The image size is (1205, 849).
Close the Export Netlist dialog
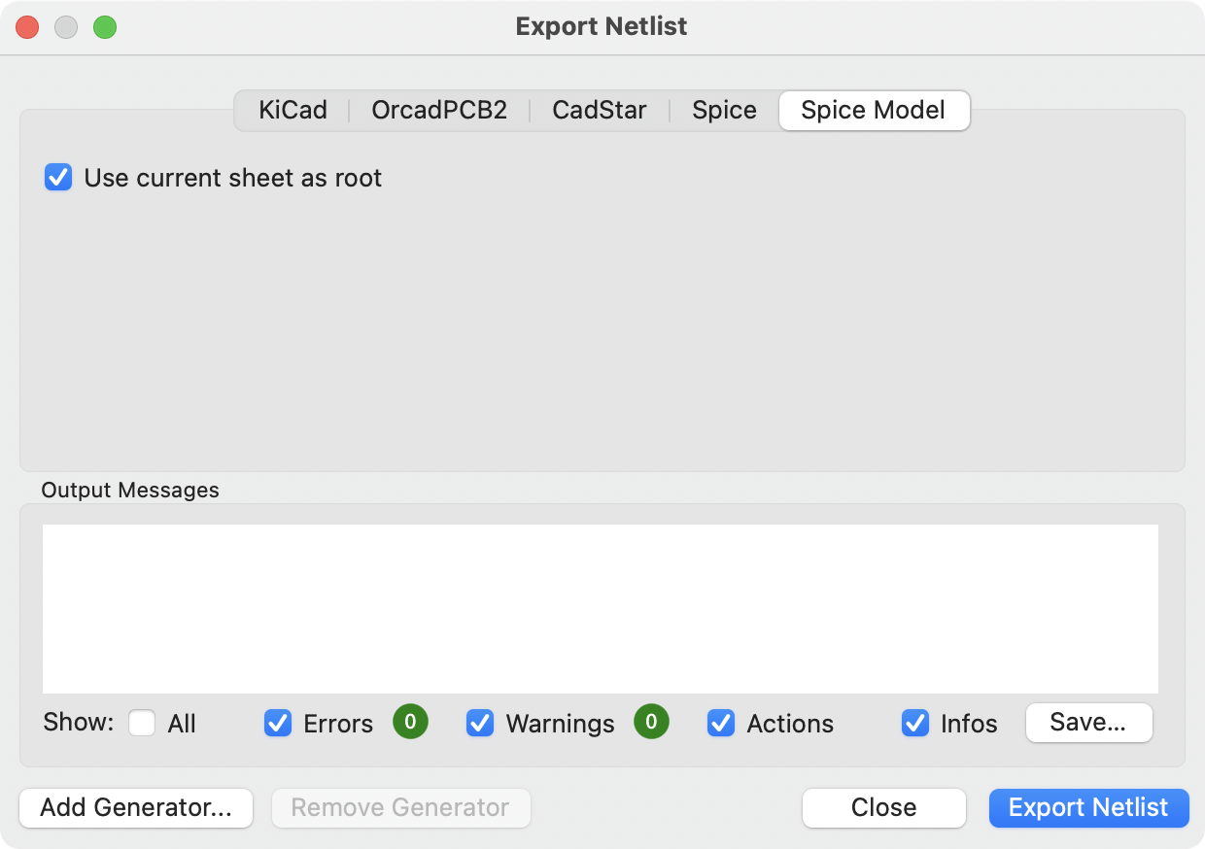tap(883, 807)
